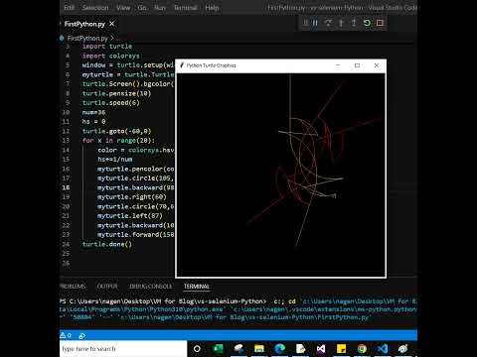
Task: Click the 'import colorsys' code line
Action: click(x=111, y=56)
